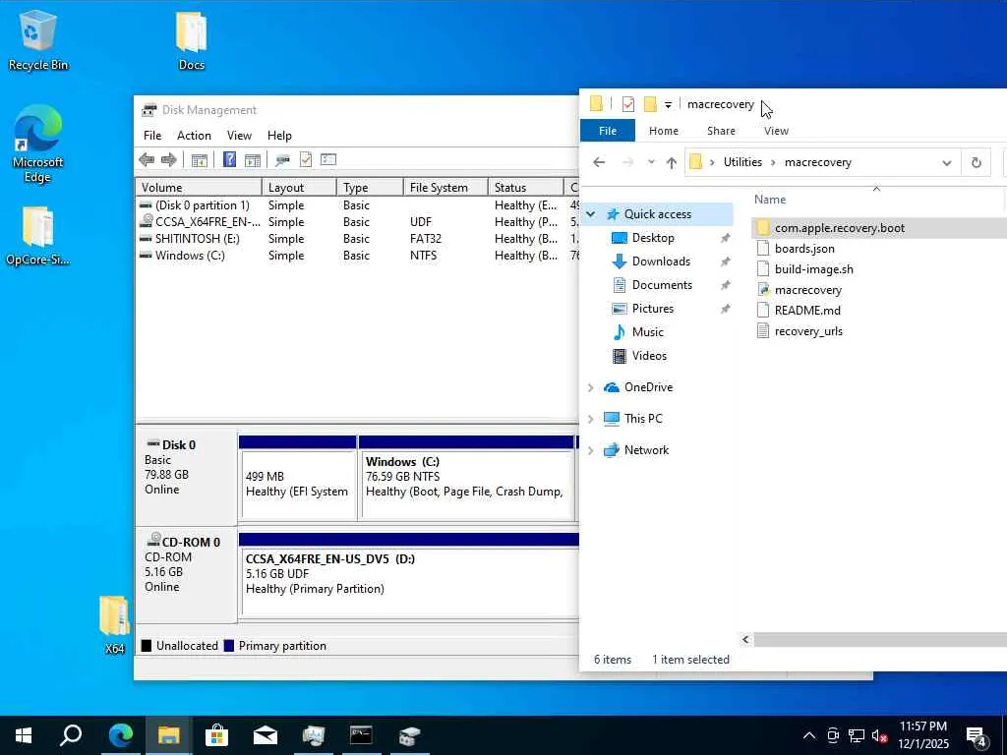The height and width of the screenshot is (755, 1007).
Task: Click Back arrow in Disk Management toolbar
Action: [147, 160]
